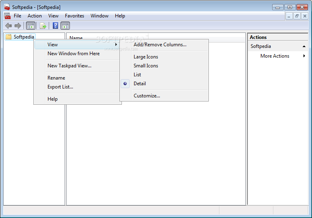Minimize the inner MDI child window
Viewport: 312px width, 218px height.
[x=289, y=16]
